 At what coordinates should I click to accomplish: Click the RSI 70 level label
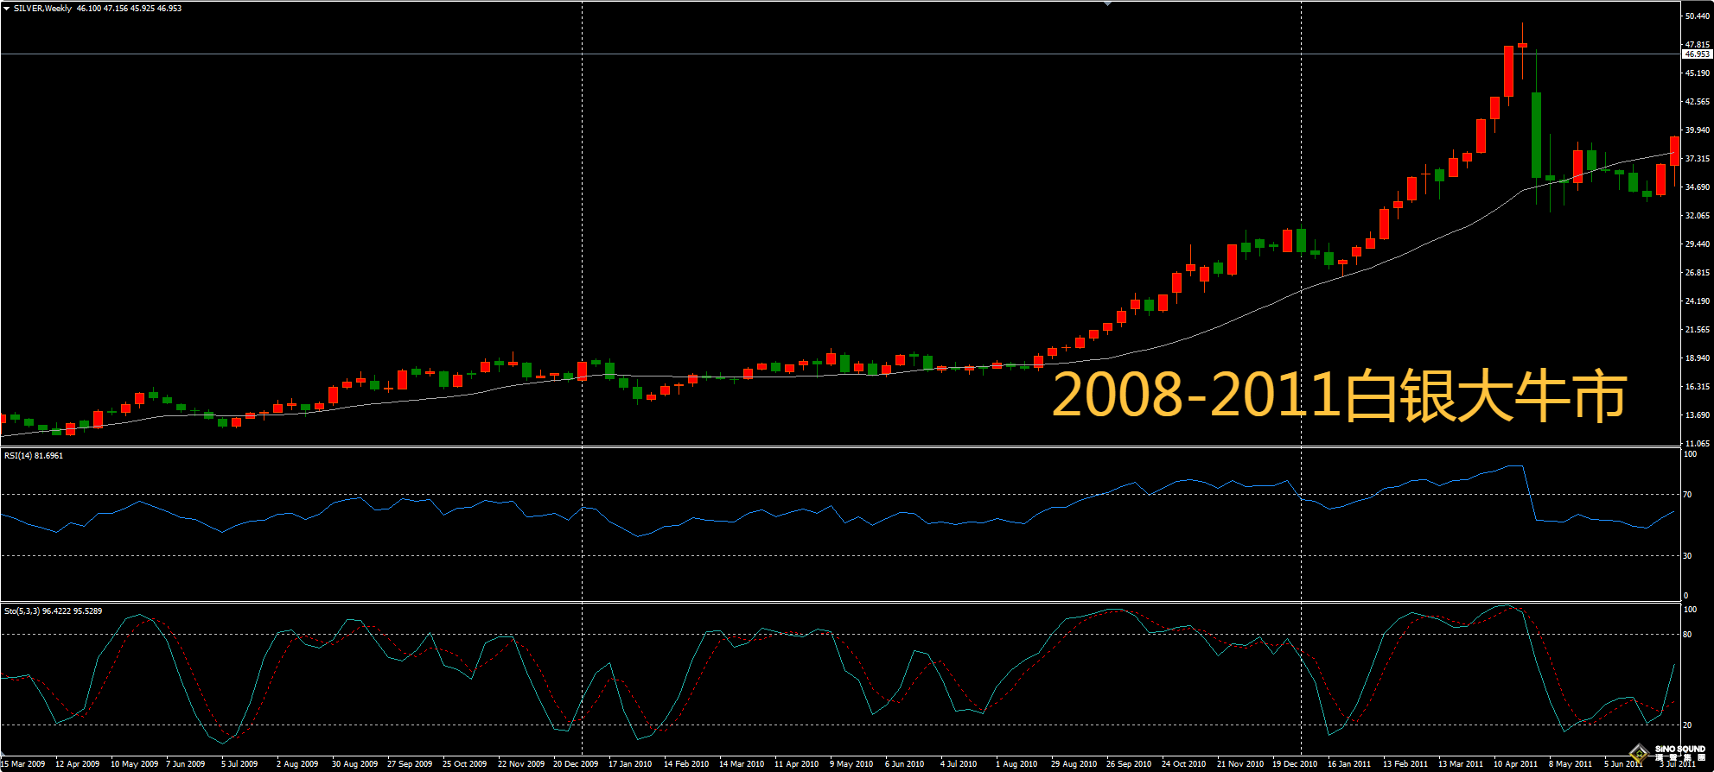coord(1688,495)
